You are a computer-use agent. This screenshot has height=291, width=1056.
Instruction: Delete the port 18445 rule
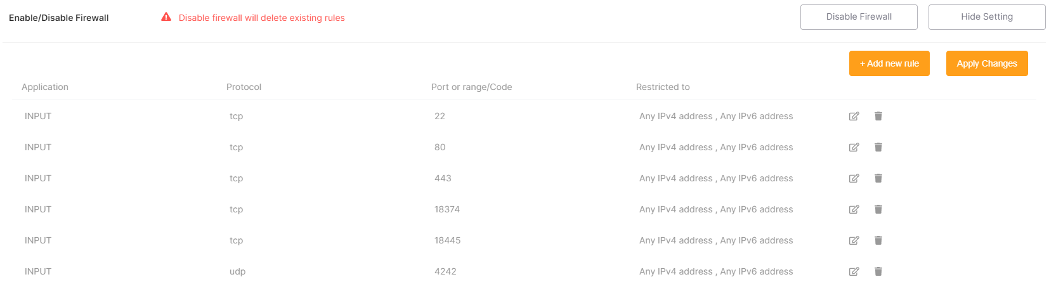click(878, 240)
